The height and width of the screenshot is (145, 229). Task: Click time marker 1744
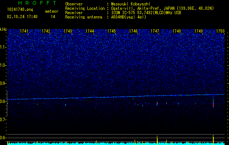(90, 31)
